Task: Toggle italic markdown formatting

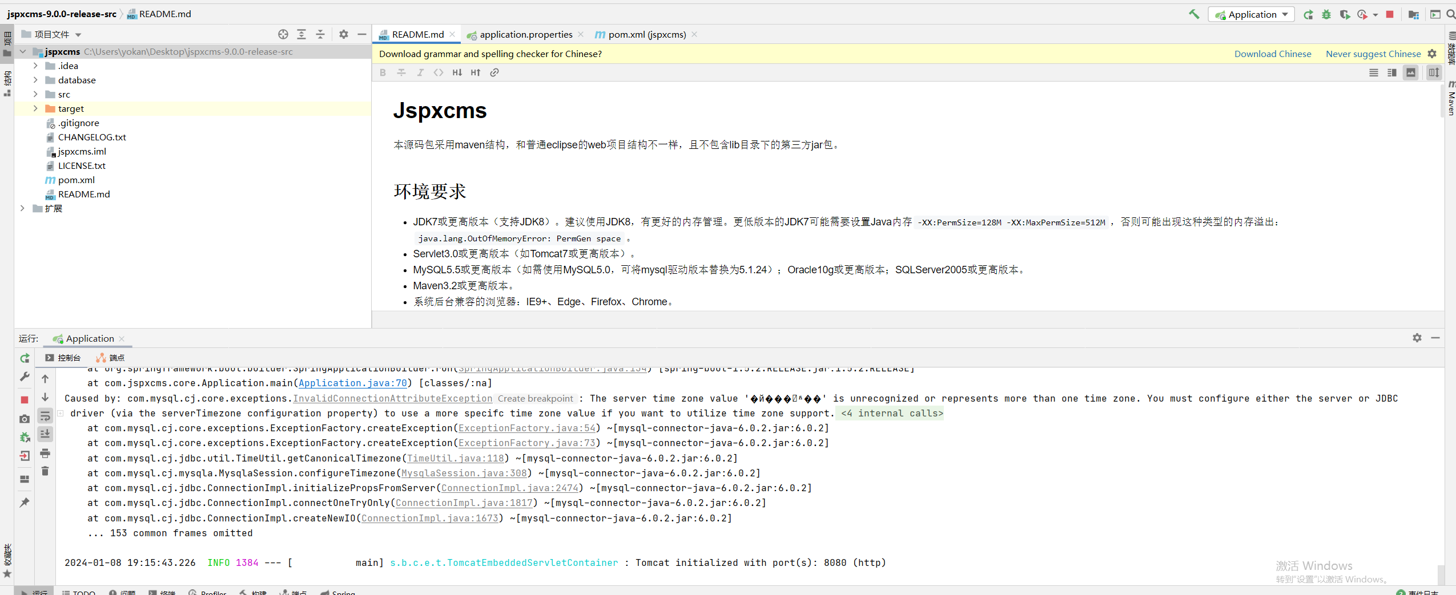Action: tap(420, 72)
